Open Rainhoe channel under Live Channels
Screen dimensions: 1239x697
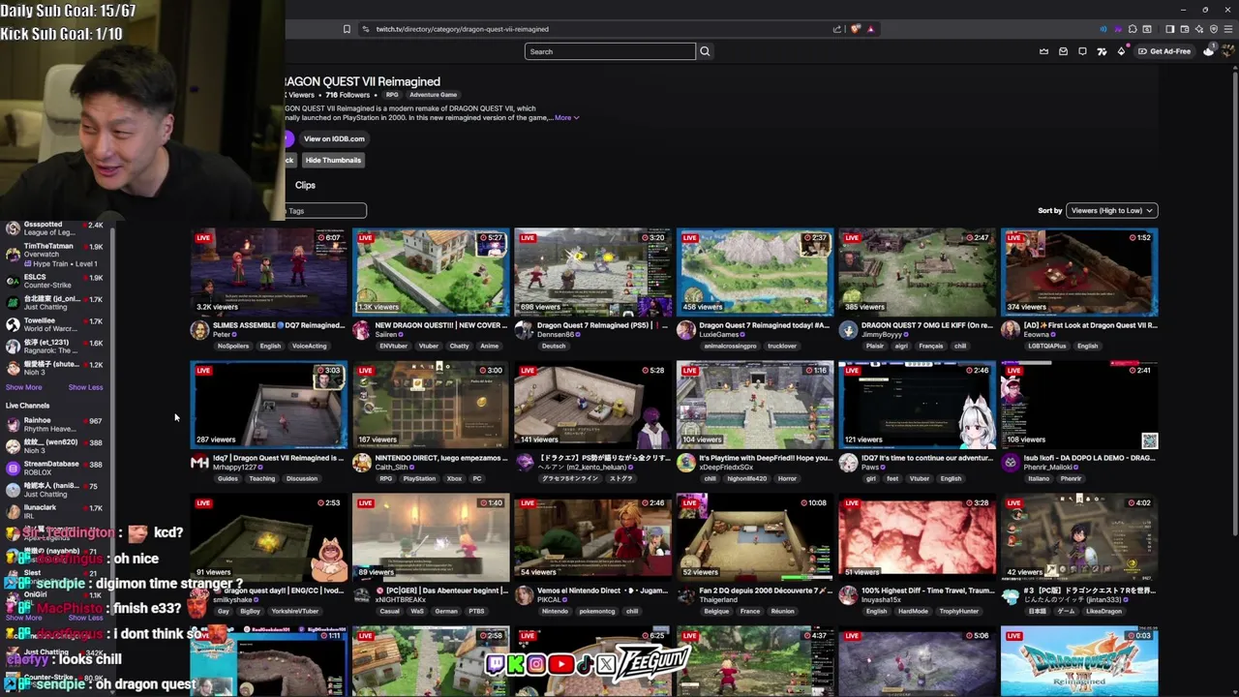(x=54, y=424)
